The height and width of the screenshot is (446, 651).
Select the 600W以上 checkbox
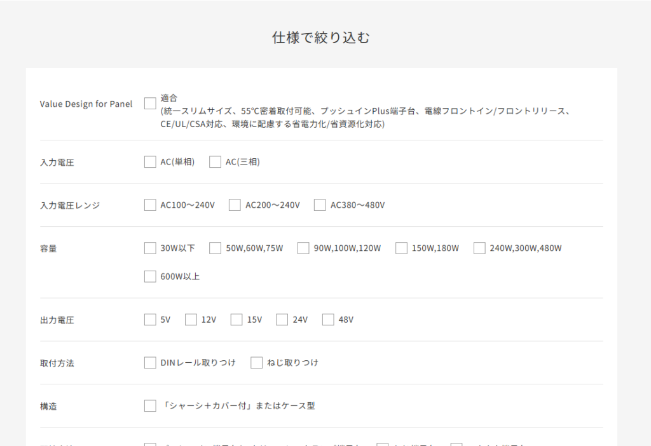click(x=150, y=276)
